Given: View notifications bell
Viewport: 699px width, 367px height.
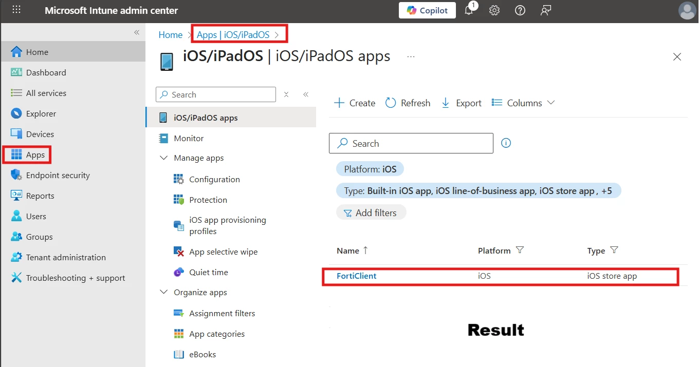Looking at the screenshot, I should [x=469, y=10].
